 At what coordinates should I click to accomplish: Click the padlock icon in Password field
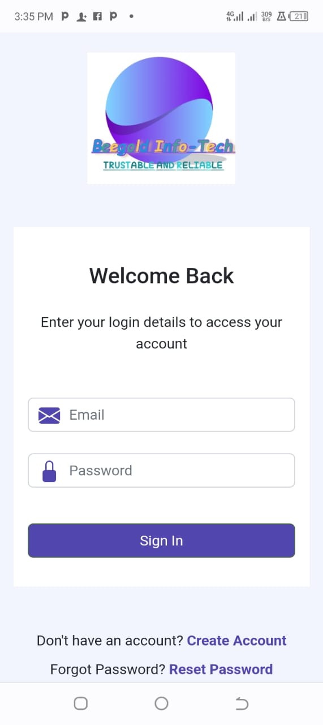[x=50, y=471]
